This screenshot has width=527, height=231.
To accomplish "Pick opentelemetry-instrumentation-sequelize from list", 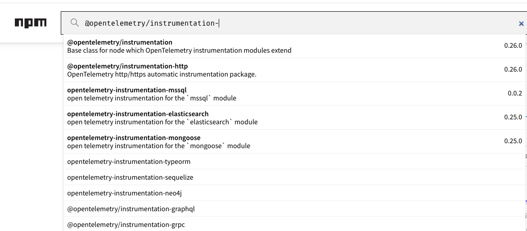I will [x=295, y=177].
